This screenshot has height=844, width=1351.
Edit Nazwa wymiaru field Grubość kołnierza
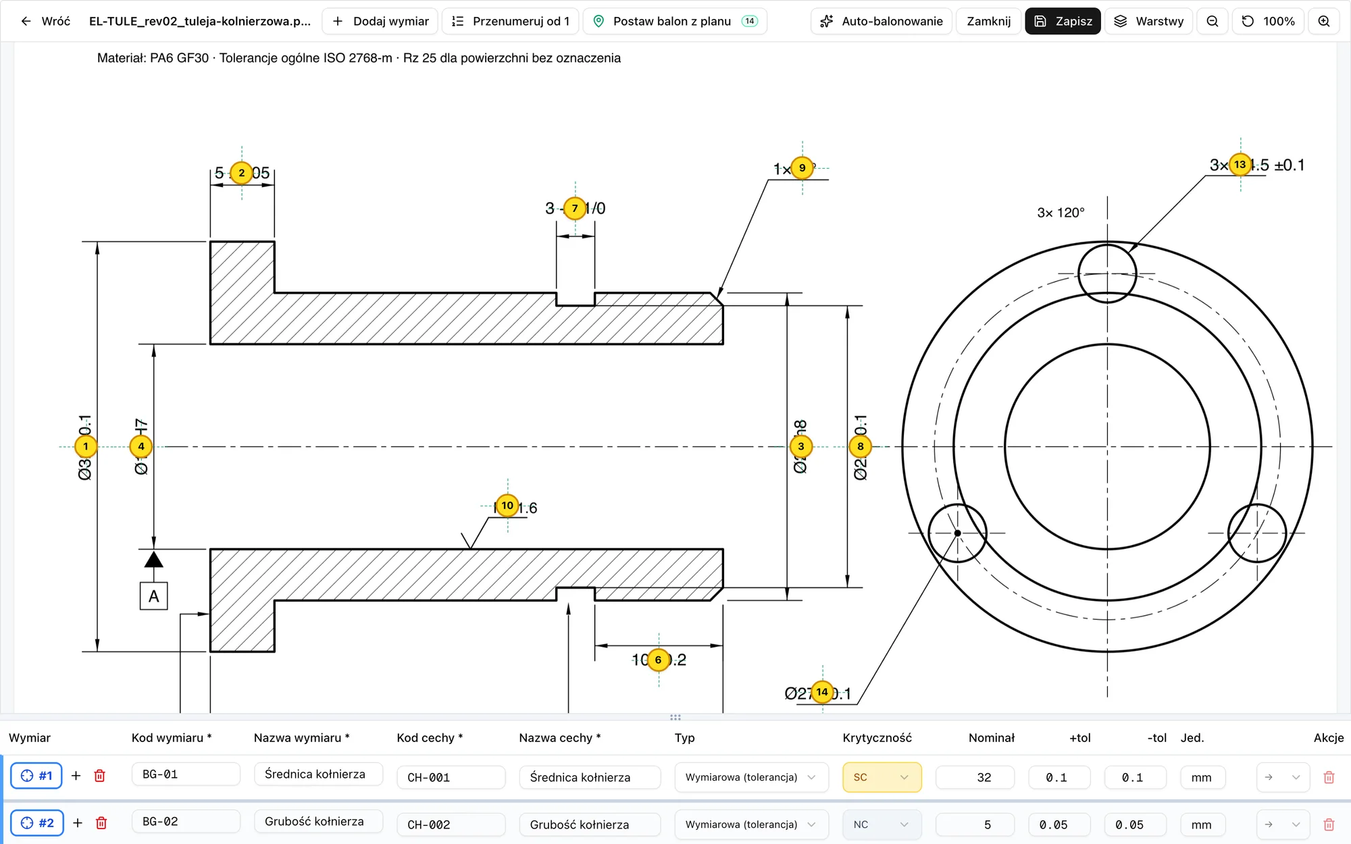318,822
